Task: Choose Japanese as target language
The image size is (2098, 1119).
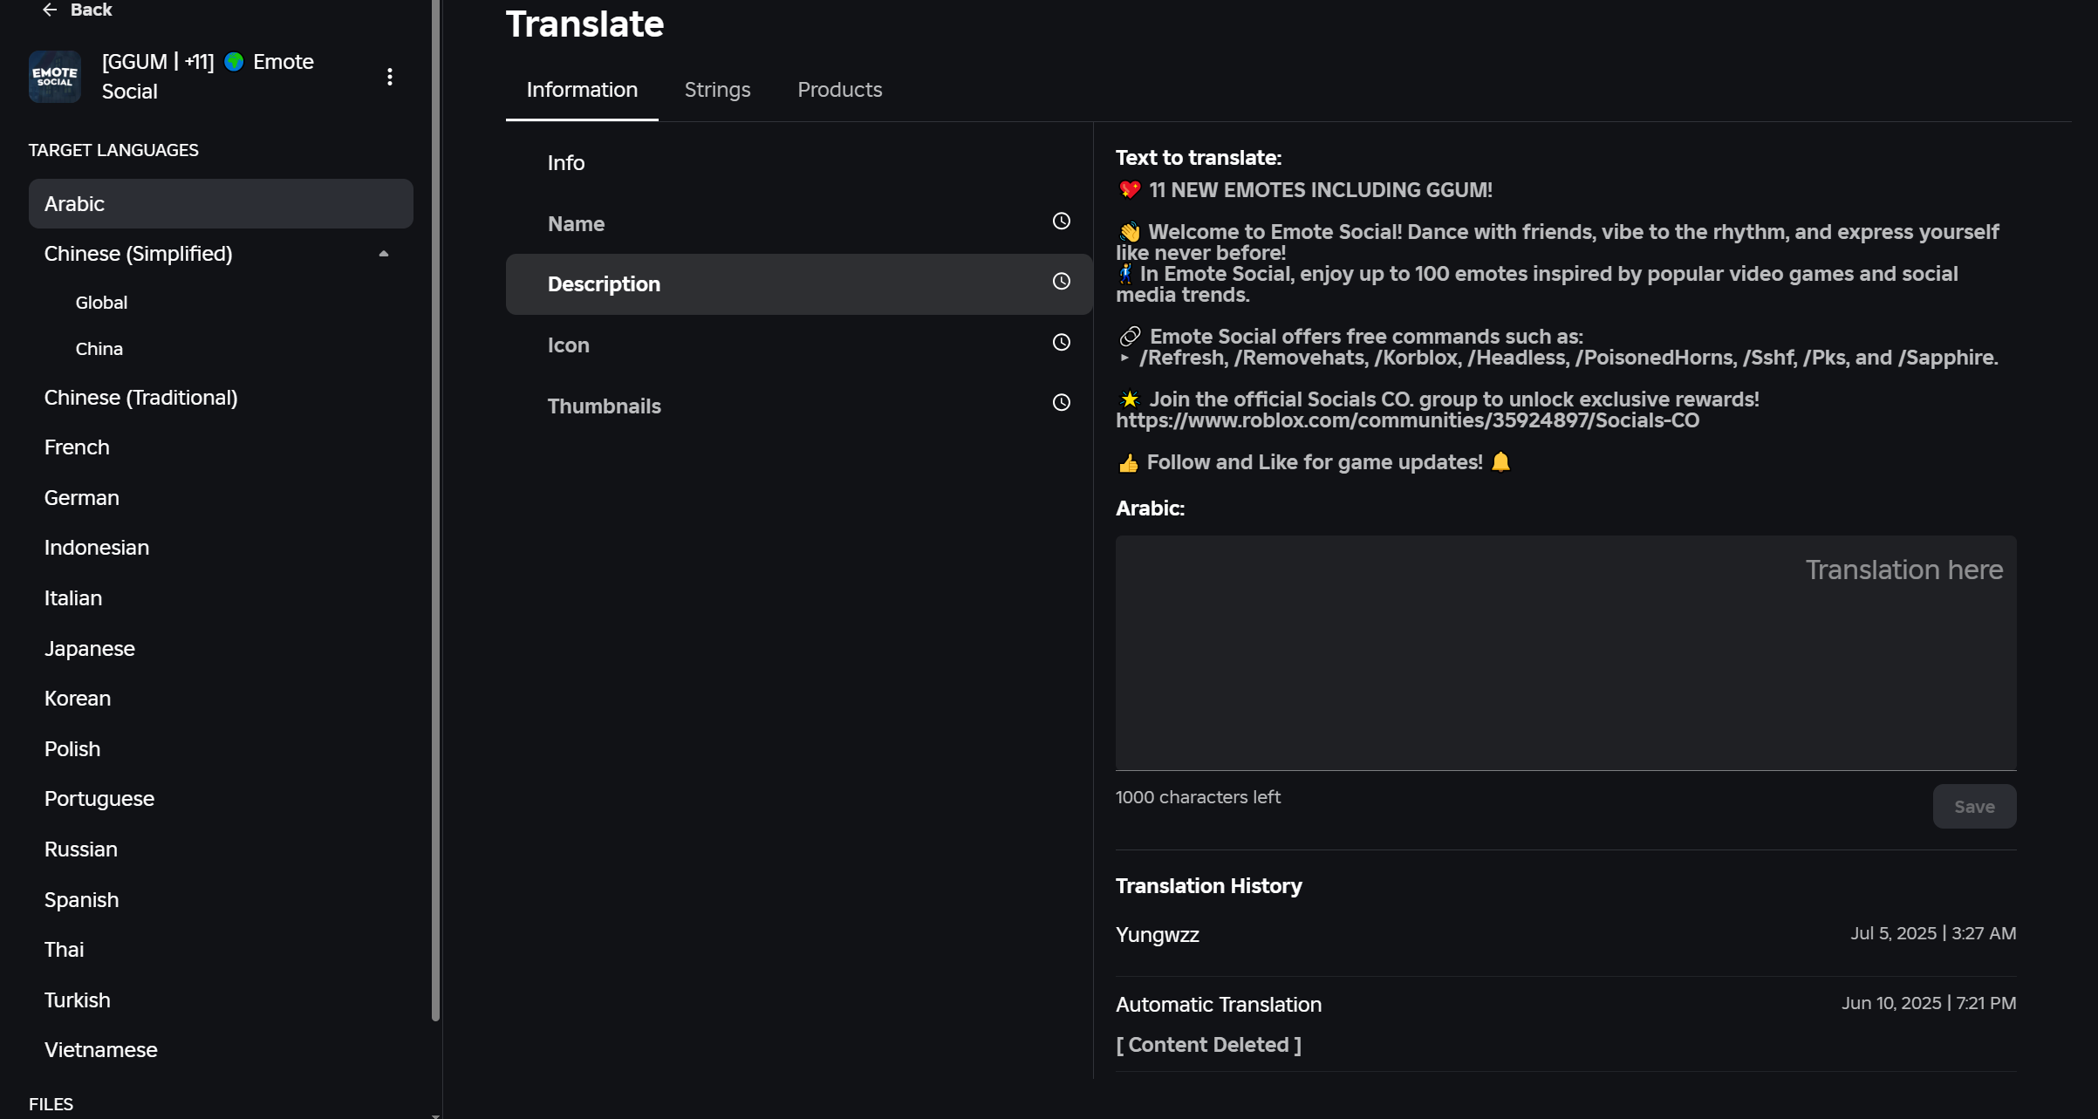Action: [90, 649]
